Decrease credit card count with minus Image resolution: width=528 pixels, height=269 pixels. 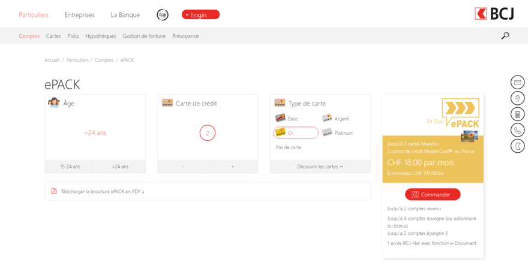click(182, 167)
